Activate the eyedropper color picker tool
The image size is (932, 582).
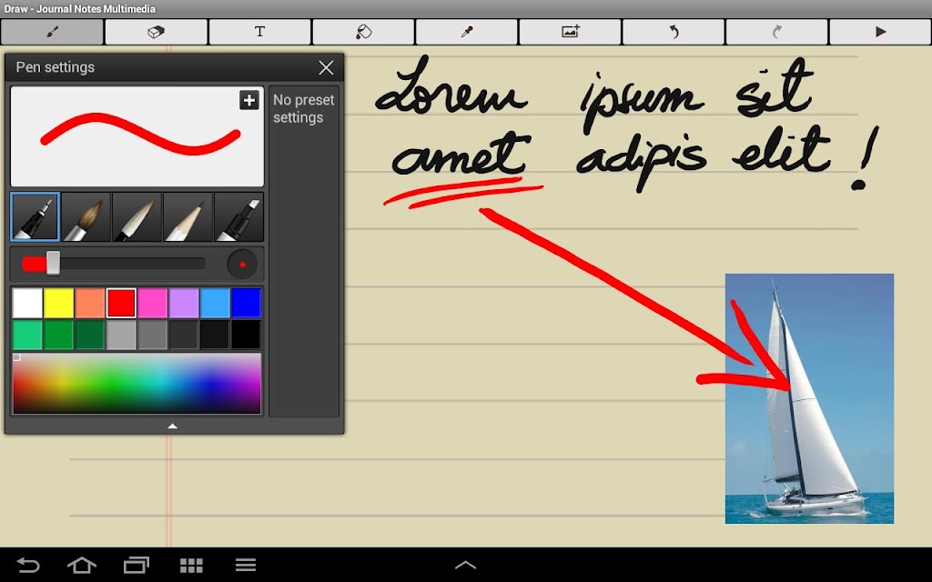(467, 32)
